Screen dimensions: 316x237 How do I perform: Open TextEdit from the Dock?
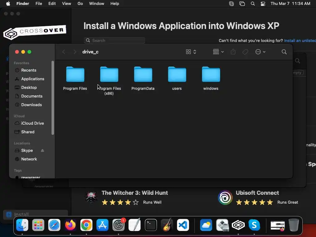[x=135, y=225]
